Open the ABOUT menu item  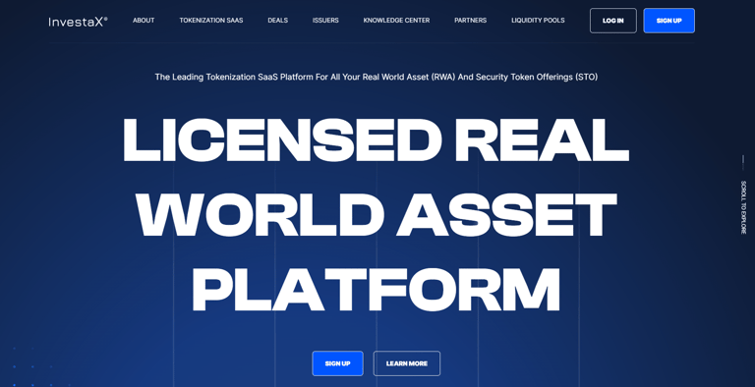click(144, 21)
